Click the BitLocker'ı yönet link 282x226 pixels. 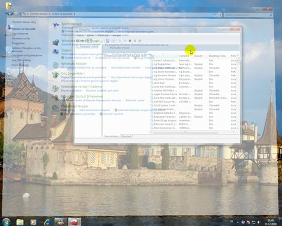click(135, 100)
